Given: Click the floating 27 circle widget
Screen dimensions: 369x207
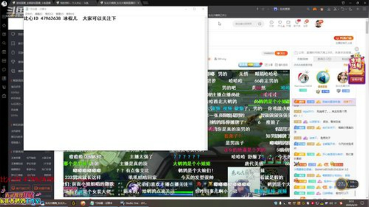Looking at the screenshot, I should pos(342,184).
